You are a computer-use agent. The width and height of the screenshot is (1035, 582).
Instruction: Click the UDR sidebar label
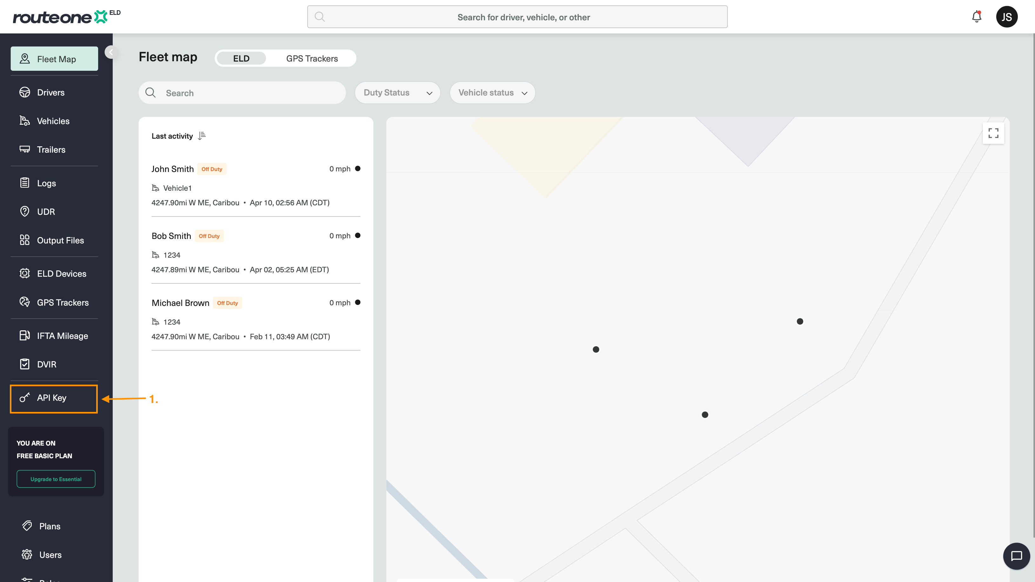[x=46, y=212]
